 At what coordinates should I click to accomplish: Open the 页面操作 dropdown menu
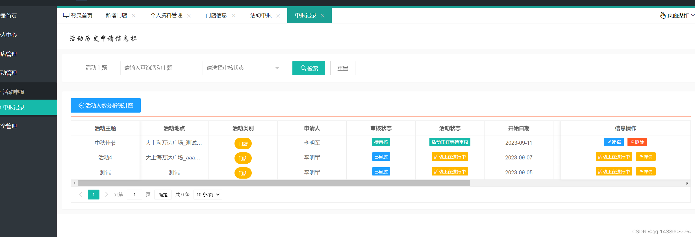(x=677, y=16)
